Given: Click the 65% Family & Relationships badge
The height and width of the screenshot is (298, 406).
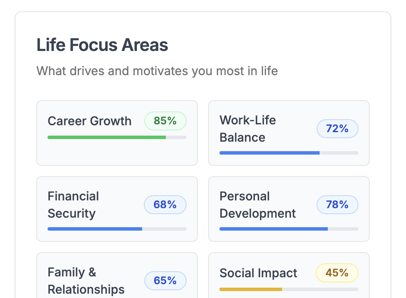Looking at the screenshot, I should coord(165,281).
